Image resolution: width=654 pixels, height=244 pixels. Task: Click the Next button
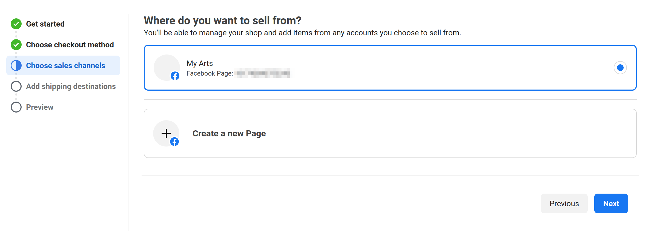611,203
